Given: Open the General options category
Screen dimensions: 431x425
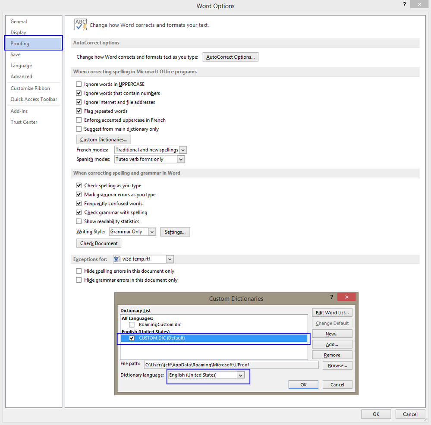Looking at the screenshot, I should pos(19,22).
